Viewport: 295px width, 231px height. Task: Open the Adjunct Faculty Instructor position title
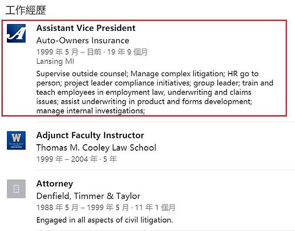pos(90,135)
